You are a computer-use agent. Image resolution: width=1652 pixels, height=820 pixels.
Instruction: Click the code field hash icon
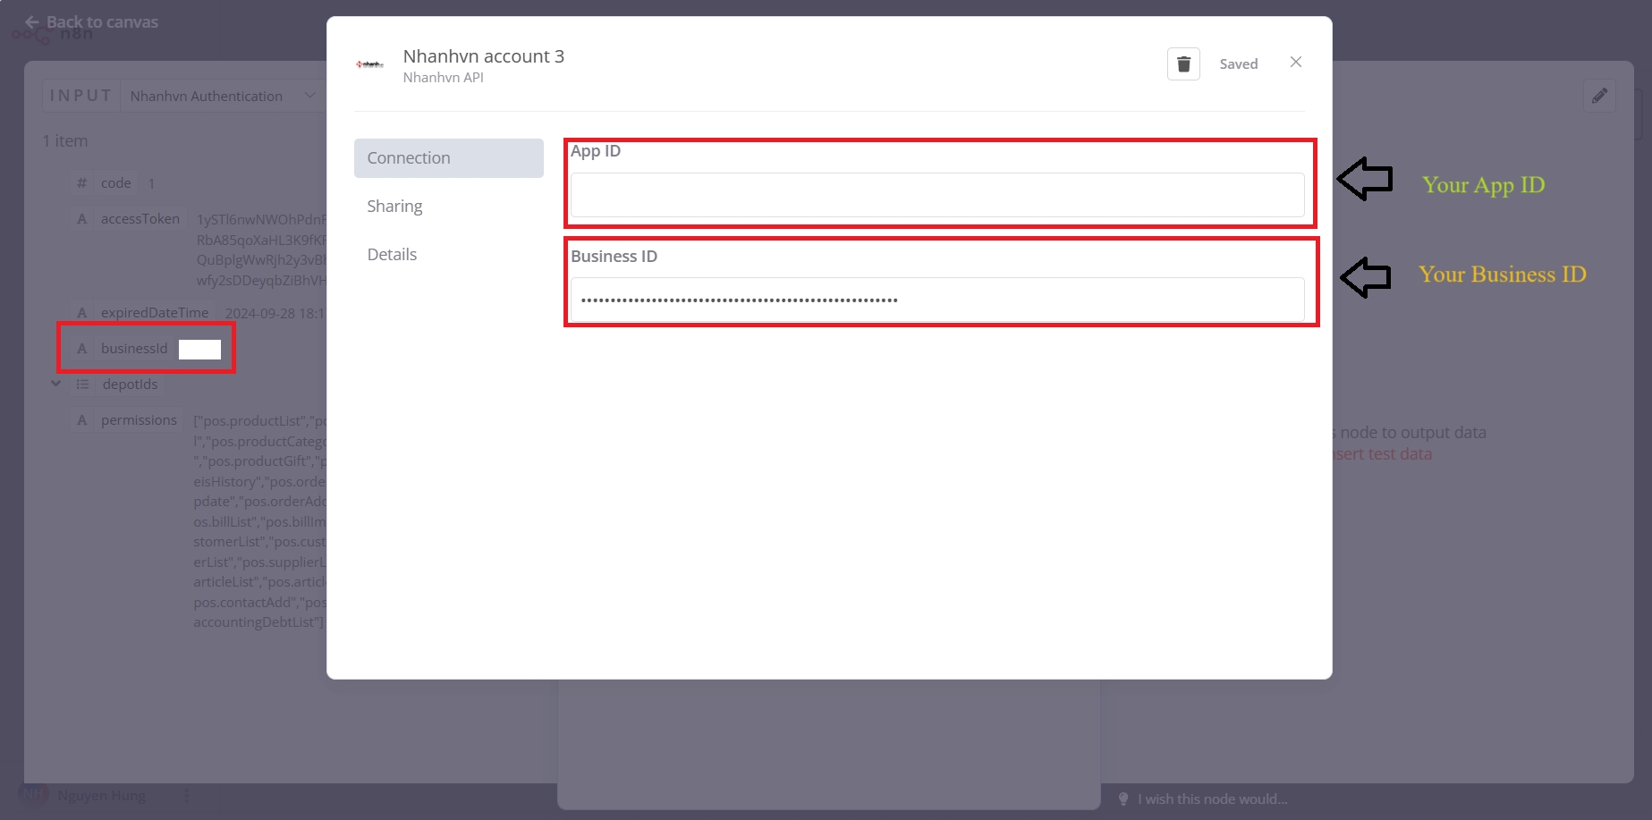pos(82,183)
